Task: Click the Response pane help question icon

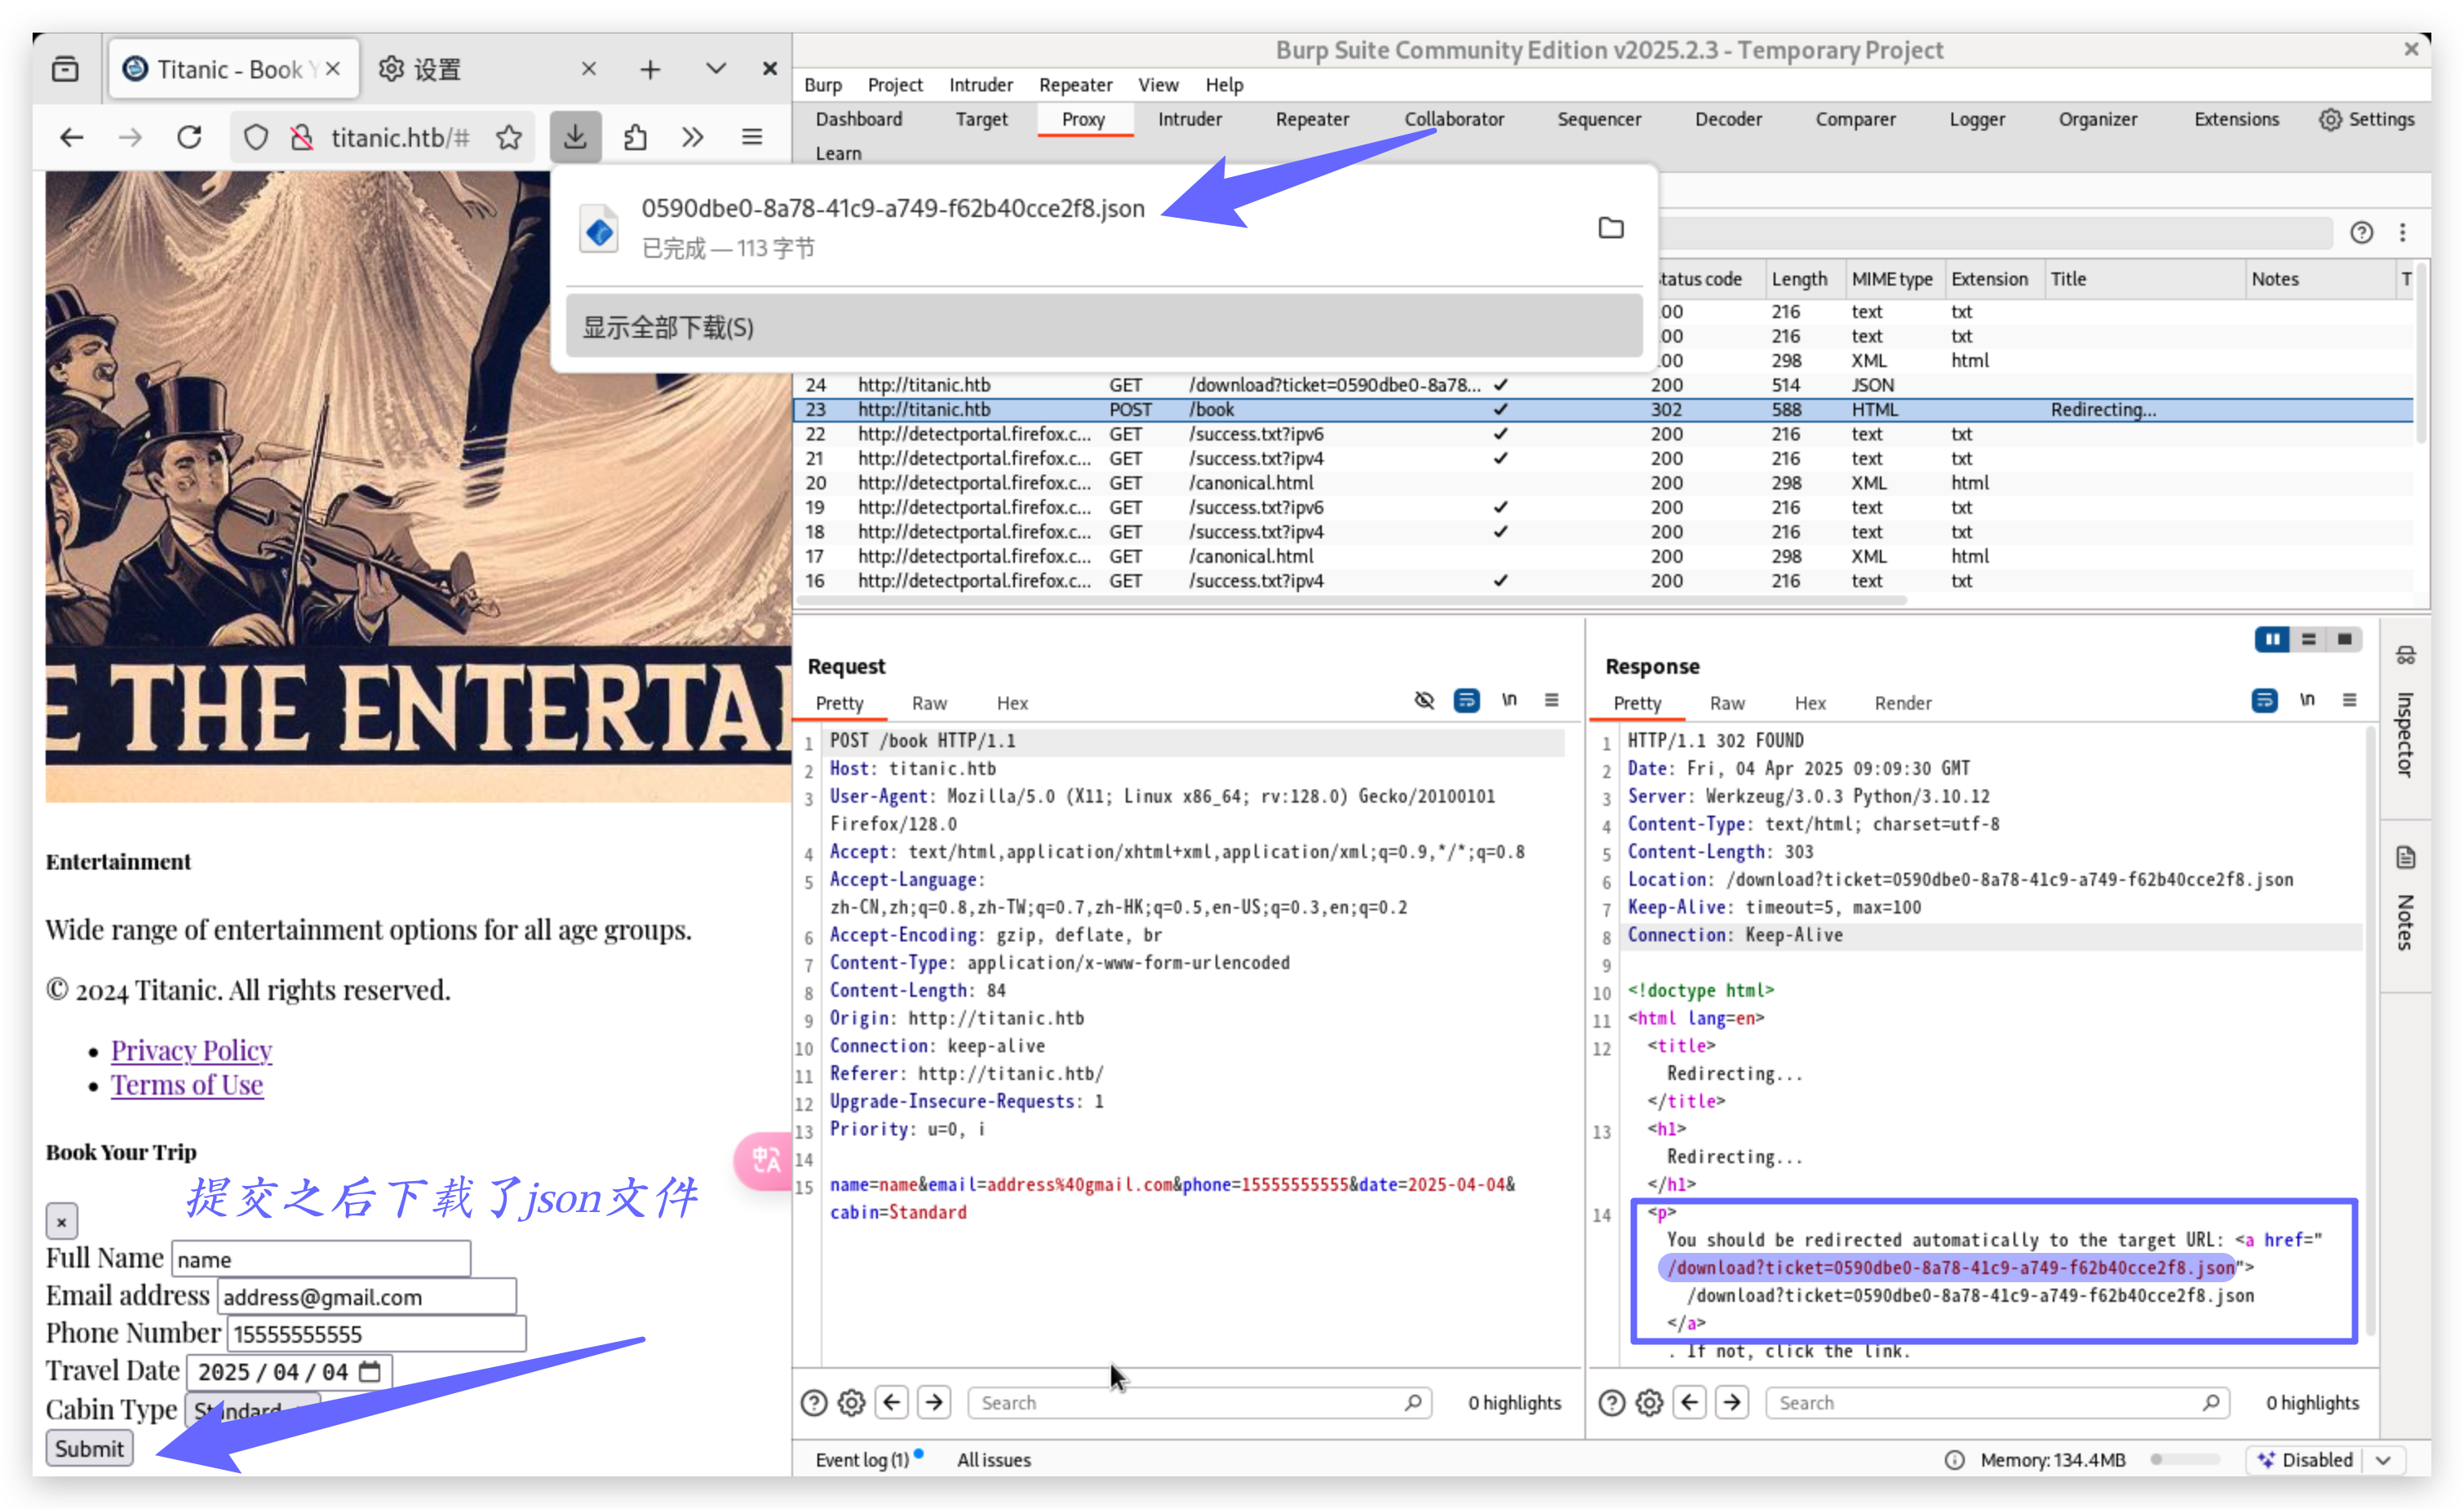Action: coord(1611,1402)
